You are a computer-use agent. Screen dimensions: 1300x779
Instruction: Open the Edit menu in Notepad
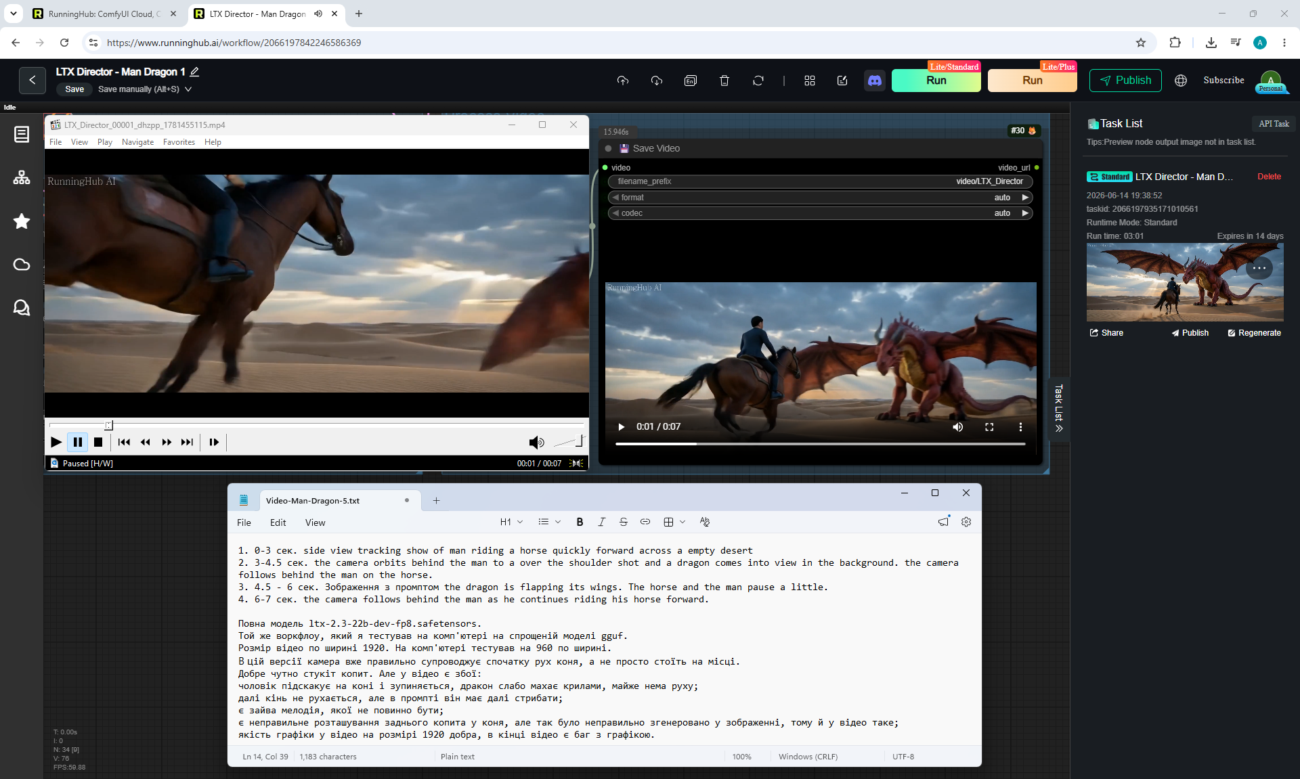tap(278, 522)
